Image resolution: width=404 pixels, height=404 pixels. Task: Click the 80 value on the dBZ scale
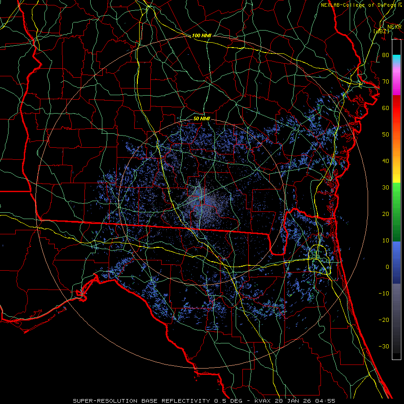[x=386, y=55]
